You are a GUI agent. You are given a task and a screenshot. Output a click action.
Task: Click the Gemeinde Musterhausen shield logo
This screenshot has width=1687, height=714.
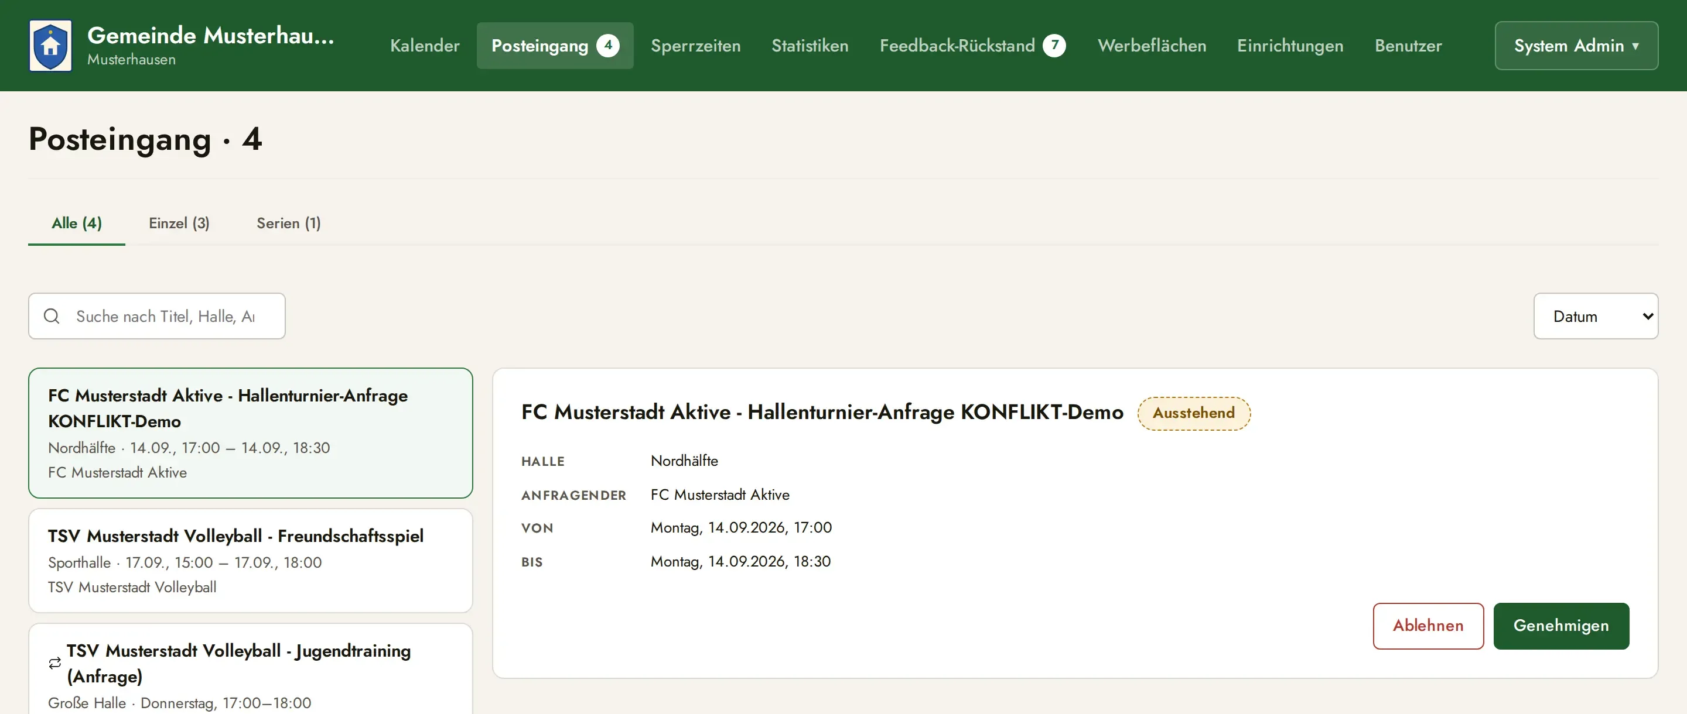[50, 45]
